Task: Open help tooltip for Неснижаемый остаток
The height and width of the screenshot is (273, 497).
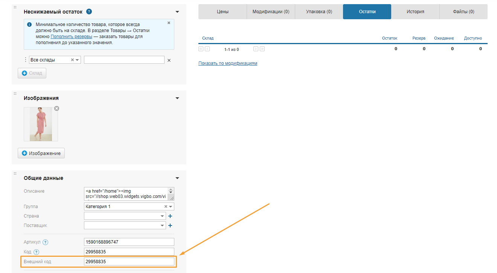Action: click(89, 12)
